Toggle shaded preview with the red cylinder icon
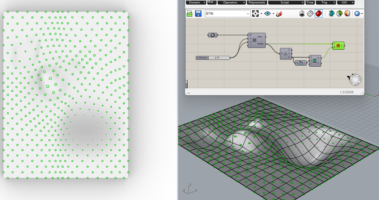Viewport: 379px width, 200px height. coord(318,14)
